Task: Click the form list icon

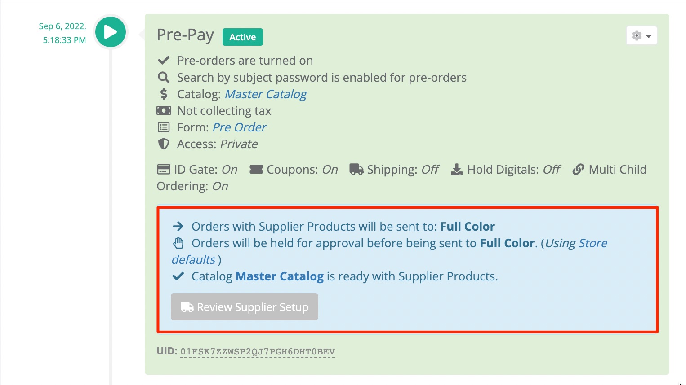Action: coord(164,127)
